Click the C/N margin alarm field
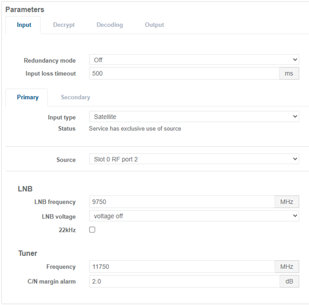This screenshot has width=309, height=305. click(x=184, y=281)
